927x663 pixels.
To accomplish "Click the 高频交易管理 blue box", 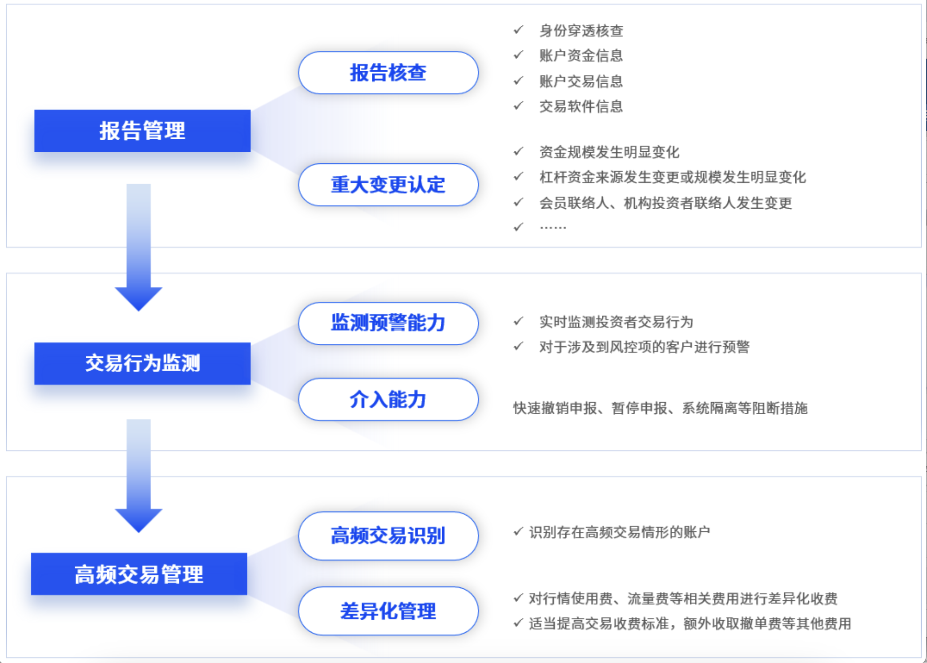I will pyautogui.click(x=139, y=574).
